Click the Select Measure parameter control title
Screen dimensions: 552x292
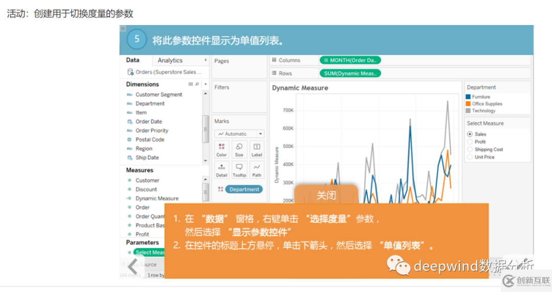click(485, 124)
